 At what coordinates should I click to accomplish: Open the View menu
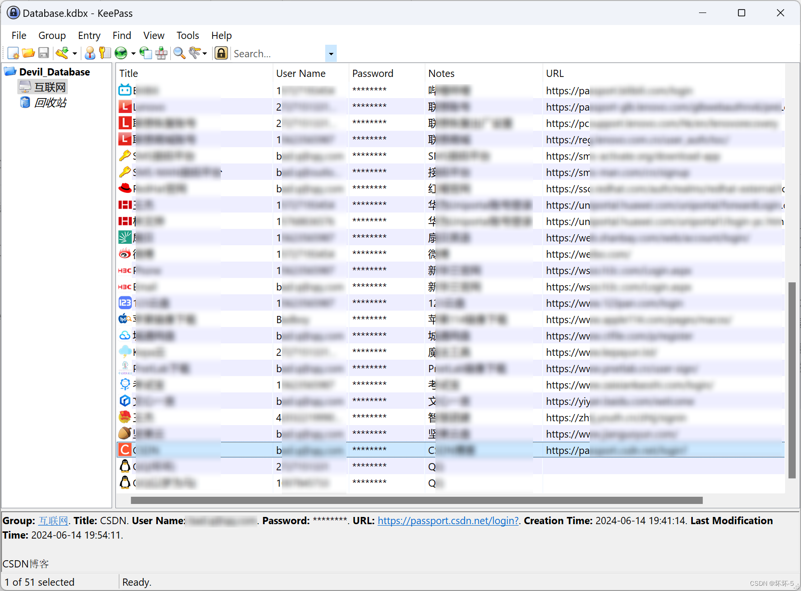tap(153, 35)
